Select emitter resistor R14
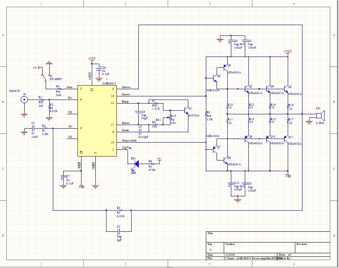The height and width of the screenshot is (268, 339). (x=270, y=107)
